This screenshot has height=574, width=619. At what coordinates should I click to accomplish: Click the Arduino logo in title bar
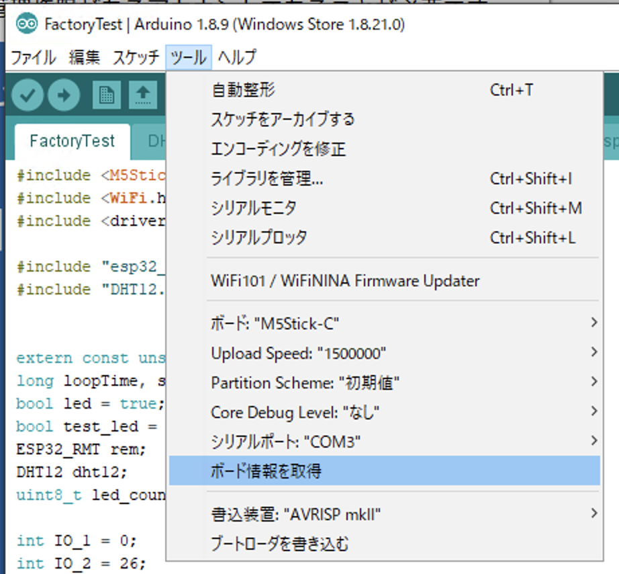(x=27, y=24)
